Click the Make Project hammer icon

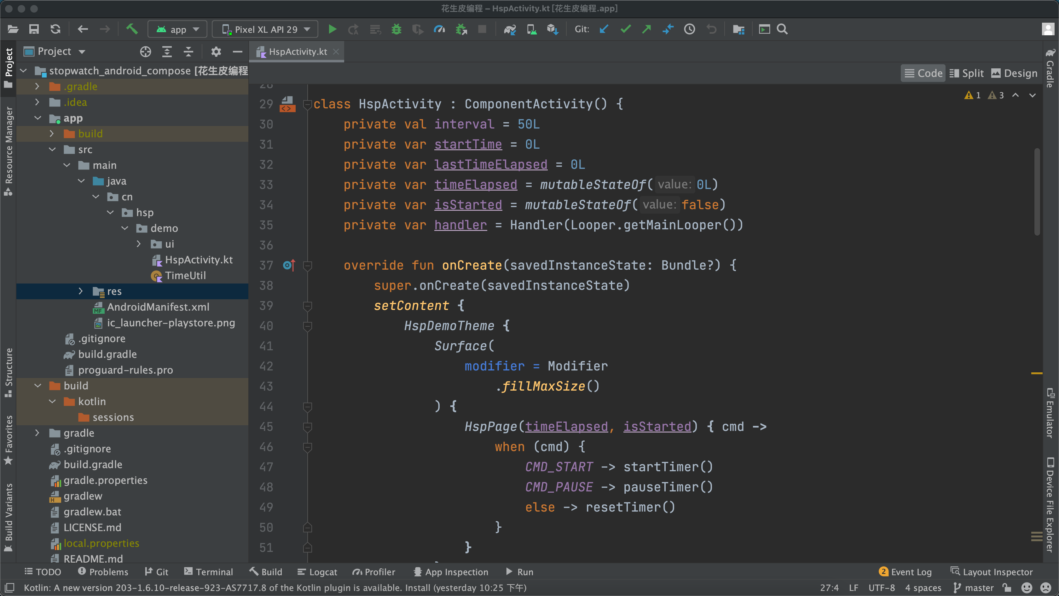[131, 29]
